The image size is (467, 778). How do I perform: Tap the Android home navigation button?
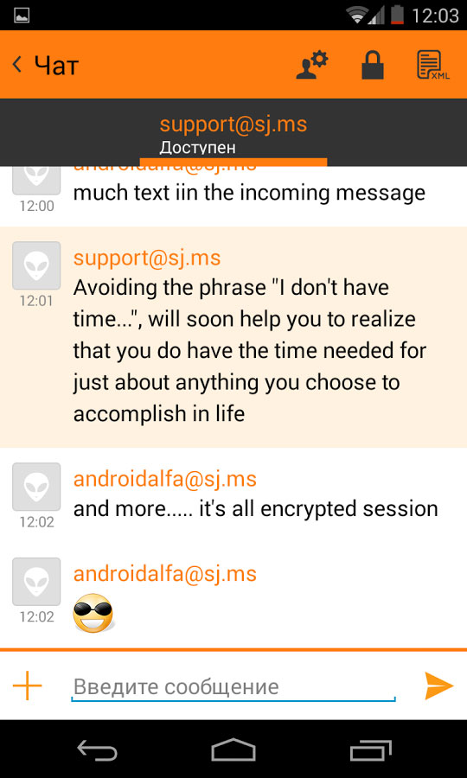[x=233, y=749]
